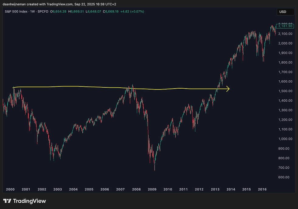The image size is (298, 209).
Task: Click the SPCFD source label
Action: pos(43,12)
